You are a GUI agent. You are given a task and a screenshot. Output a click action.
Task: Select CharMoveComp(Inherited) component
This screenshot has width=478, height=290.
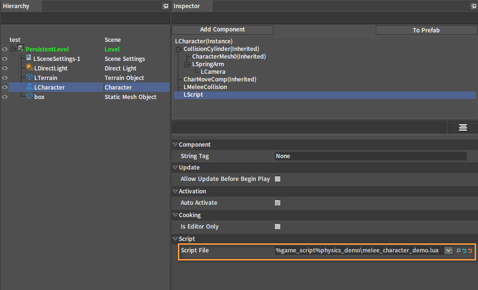[220, 80]
